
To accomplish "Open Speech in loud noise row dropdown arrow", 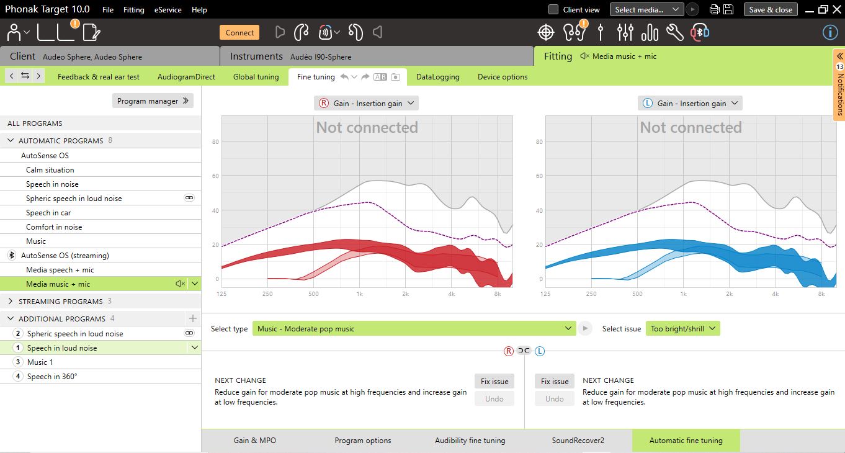I will pos(195,348).
